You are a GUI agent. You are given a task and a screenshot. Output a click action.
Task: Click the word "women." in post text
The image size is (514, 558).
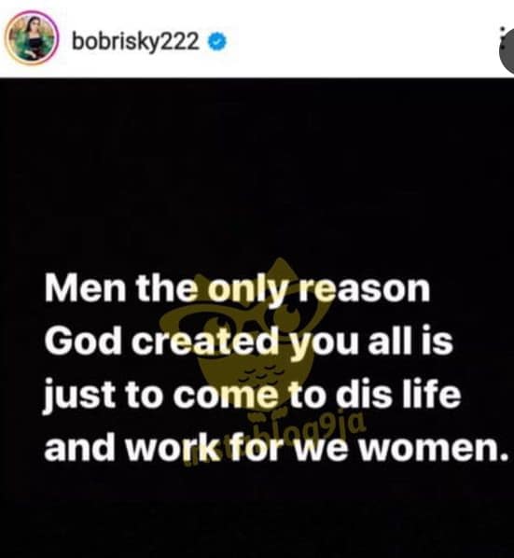coord(435,450)
